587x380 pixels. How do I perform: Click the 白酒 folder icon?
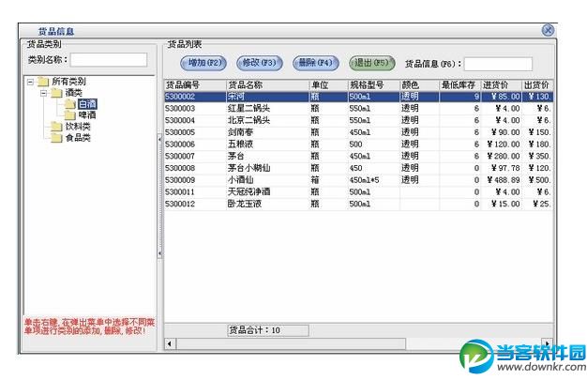coord(70,104)
